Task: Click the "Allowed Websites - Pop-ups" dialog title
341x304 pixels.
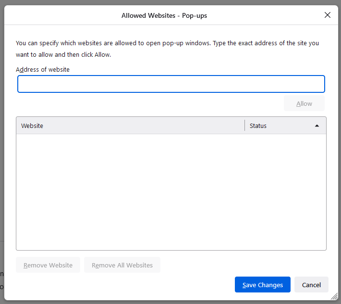Action: point(164,15)
